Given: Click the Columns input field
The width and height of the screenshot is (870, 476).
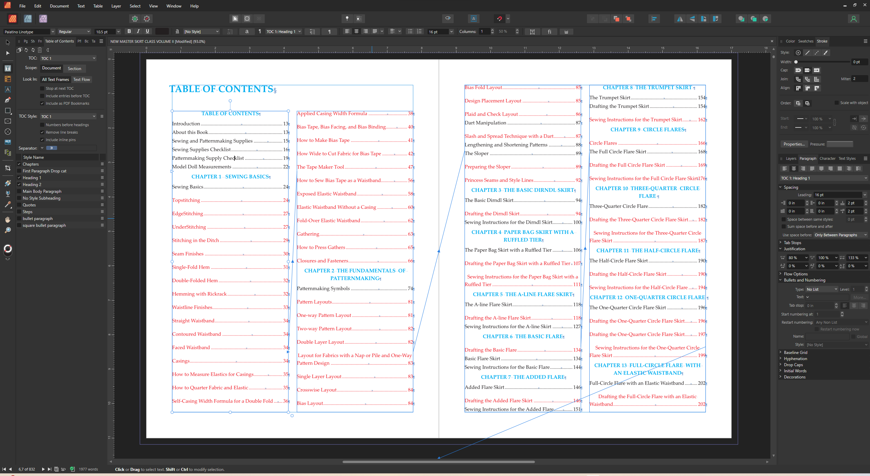Looking at the screenshot, I should (484, 32).
